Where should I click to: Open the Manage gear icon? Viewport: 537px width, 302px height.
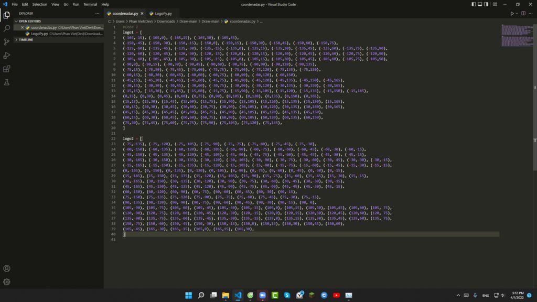coord(6,282)
